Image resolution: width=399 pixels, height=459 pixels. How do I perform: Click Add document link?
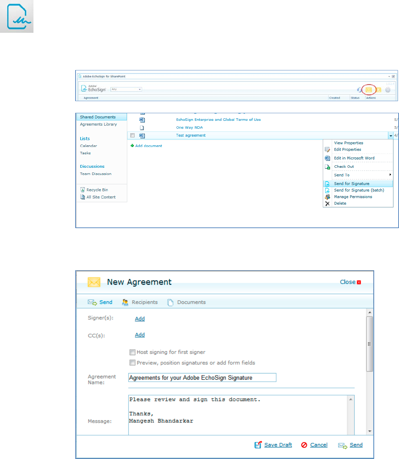point(149,146)
